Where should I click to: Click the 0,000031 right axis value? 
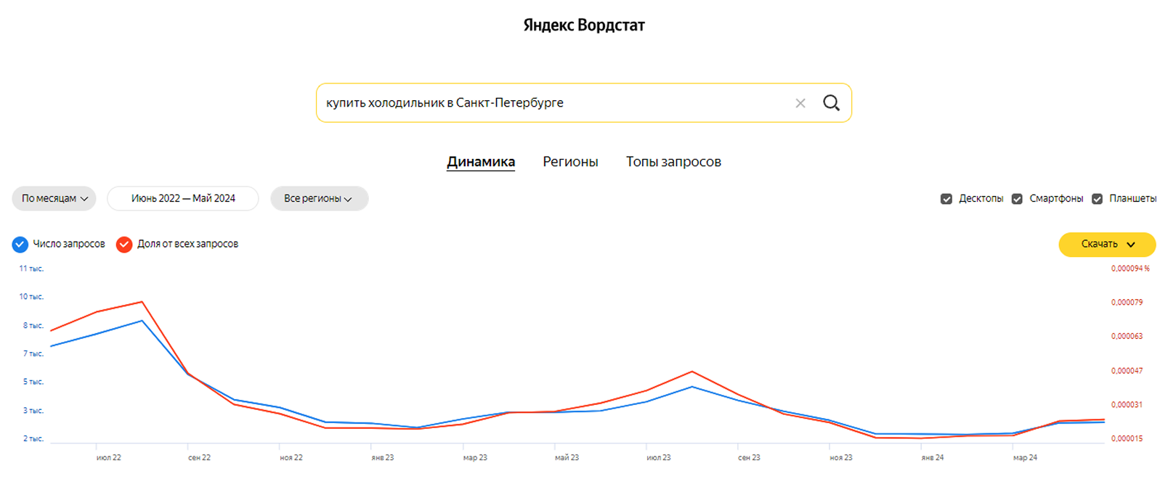pos(1127,405)
